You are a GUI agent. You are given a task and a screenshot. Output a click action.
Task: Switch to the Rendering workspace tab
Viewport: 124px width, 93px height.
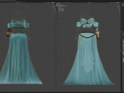[x=12, y=2]
